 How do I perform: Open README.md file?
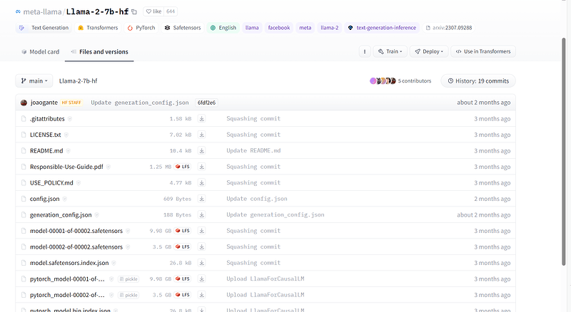pyautogui.click(x=46, y=150)
